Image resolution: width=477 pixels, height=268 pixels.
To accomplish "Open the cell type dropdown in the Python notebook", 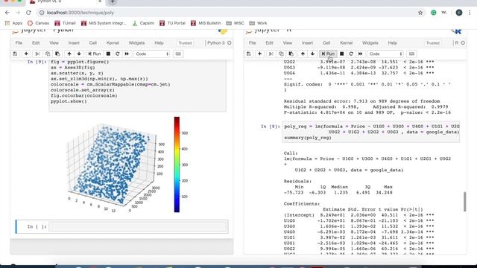I will (x=152, y=54).
